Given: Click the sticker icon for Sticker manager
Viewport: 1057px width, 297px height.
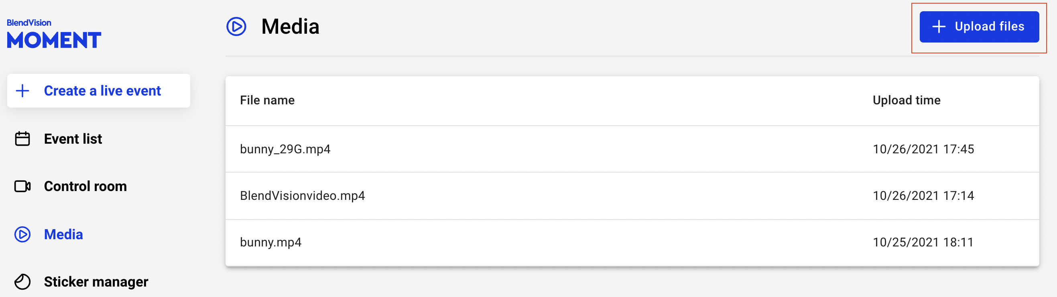Looking at the screenshot, I should (x=22, y=282).
